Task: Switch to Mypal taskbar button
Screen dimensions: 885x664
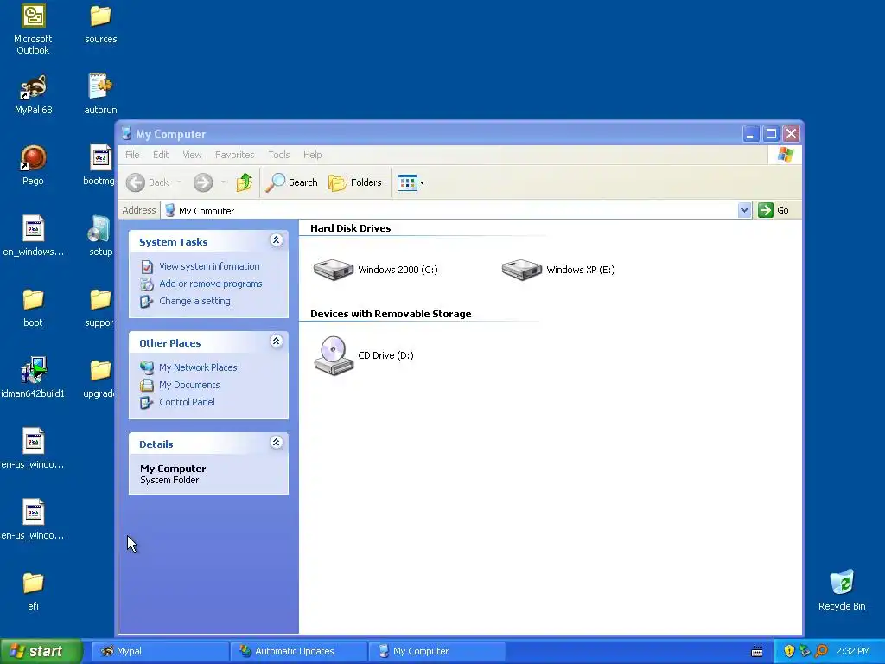Action: point(160,651)
